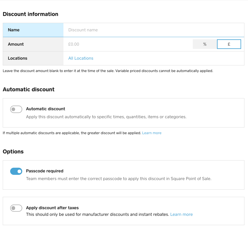This screenshot has width=248, height=229.
Task: Switch discount type to percentage (%)
Action: pos(205,44)
